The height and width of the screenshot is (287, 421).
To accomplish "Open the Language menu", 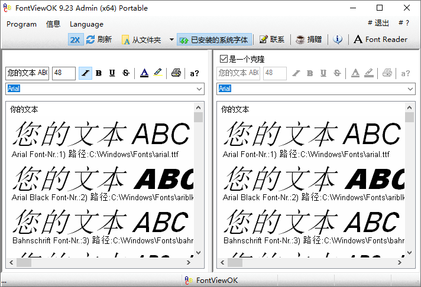I will 86,24.
